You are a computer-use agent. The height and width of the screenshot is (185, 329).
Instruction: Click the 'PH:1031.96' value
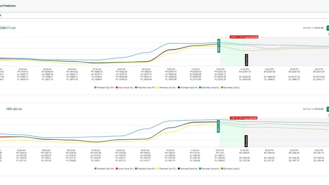pyautogui.click(x=96, y=153)
